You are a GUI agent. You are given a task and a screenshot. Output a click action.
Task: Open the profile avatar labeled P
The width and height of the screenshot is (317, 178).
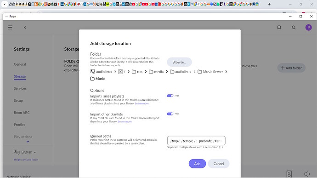tap(309, 28)
